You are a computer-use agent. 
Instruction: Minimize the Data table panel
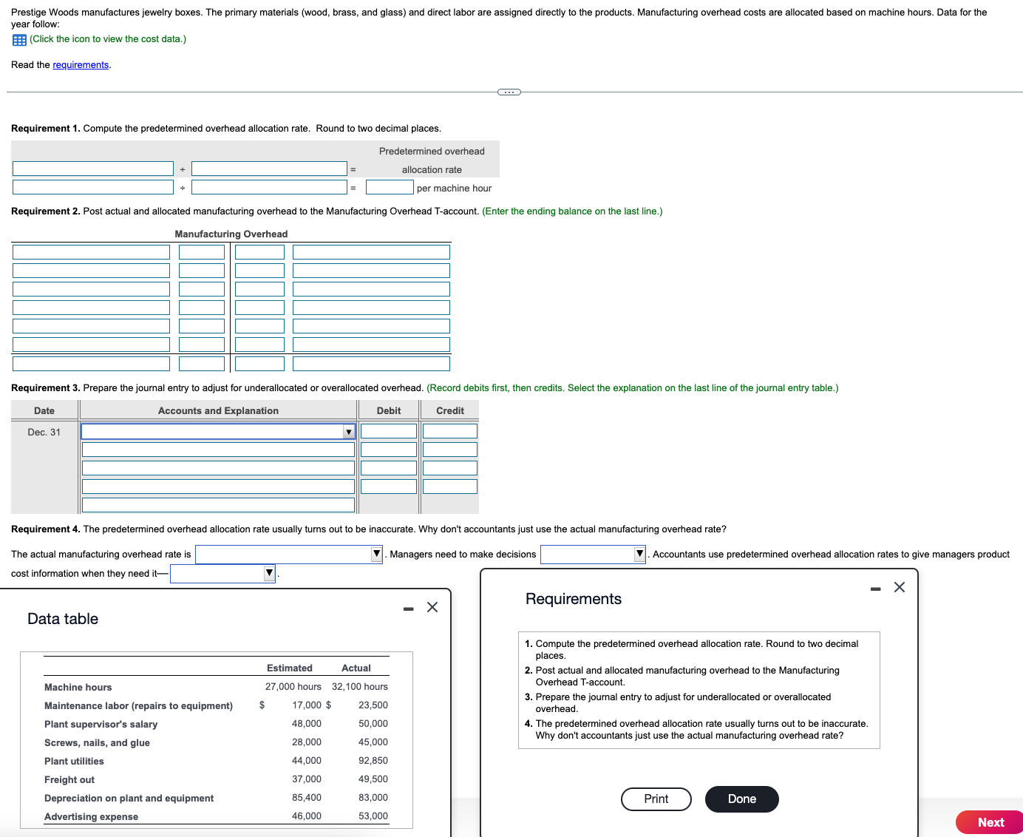407,607
